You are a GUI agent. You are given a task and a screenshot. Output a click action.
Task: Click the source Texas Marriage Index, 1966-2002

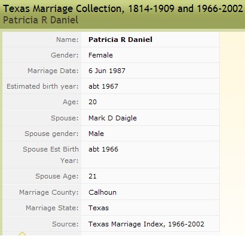click(x=146, y=224)
